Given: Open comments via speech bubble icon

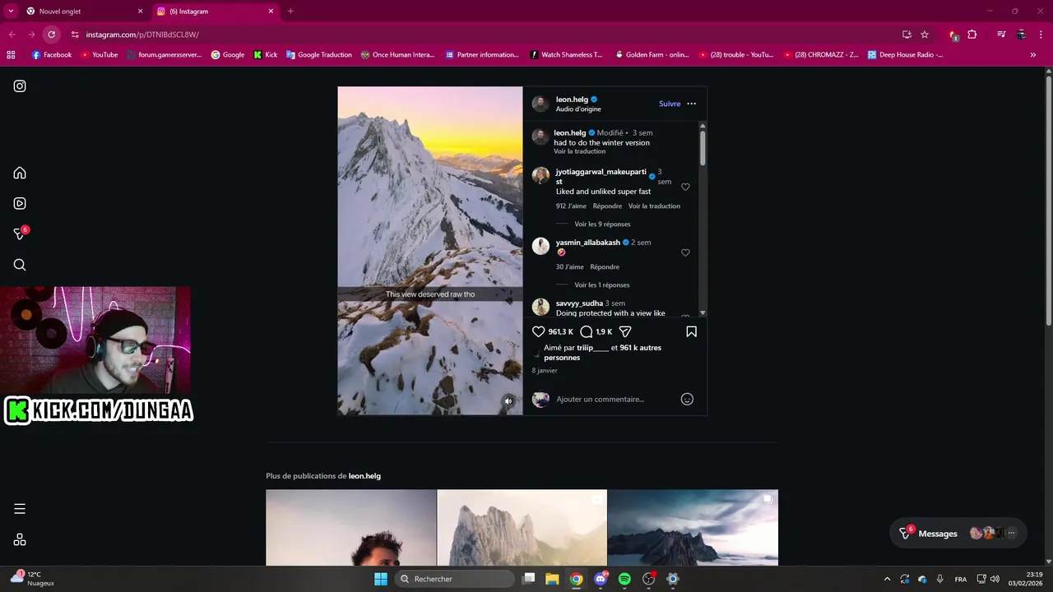Looking at the screenshot, I should [x=587, y=331].
